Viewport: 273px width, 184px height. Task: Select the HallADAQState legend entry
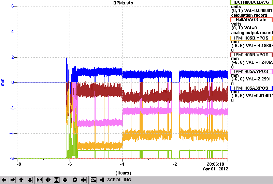251,20
